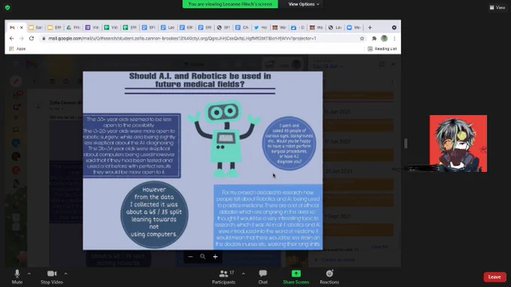The height and width of the screenshot is (287, 511).
Task: Click the Gmail compose pencil icon
Action: pos(16,81)
